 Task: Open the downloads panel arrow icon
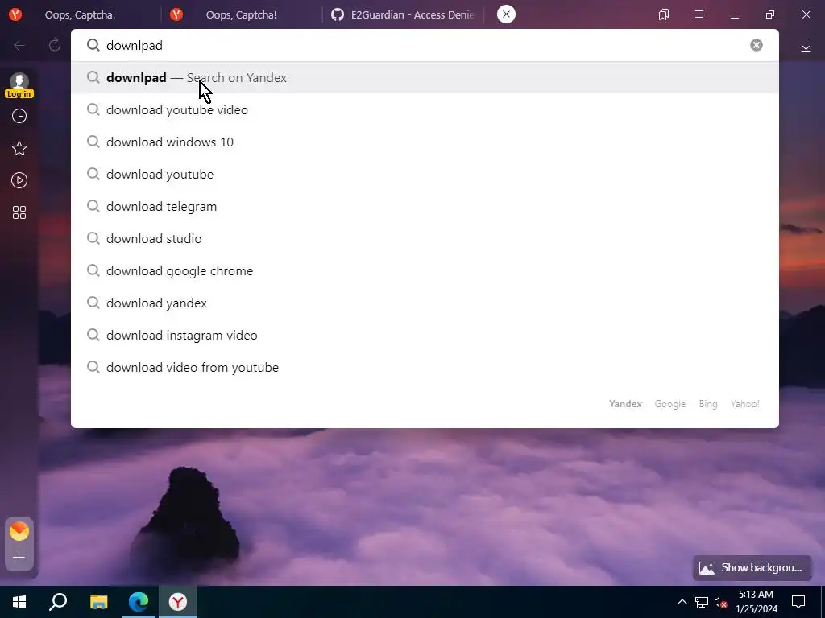pos(806,46)
